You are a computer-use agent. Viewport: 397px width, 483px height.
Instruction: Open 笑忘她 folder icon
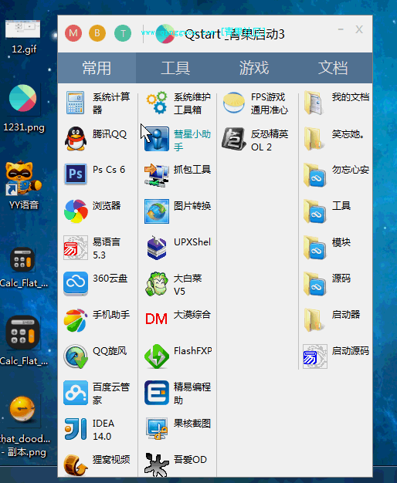coord(314,139)
